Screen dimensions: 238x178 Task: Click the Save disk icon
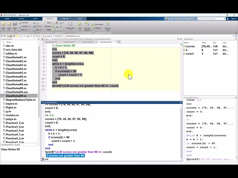[x=15, y=24]
